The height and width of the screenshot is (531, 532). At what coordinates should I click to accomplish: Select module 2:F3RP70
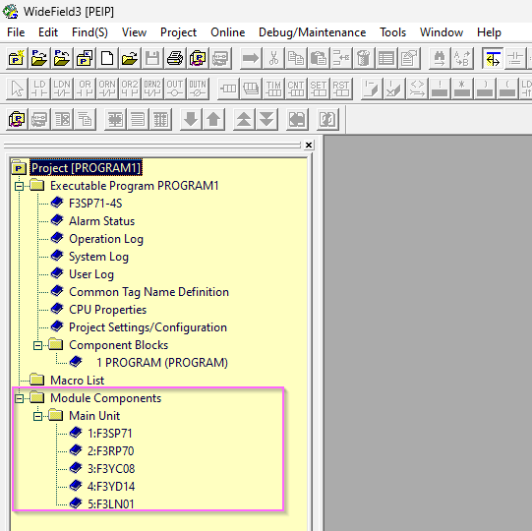110,451
